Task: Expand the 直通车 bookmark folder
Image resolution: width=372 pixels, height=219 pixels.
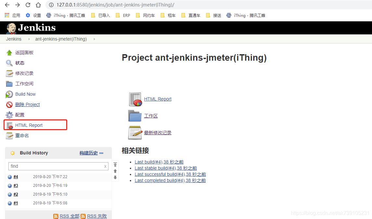Action: click(191, 15)
